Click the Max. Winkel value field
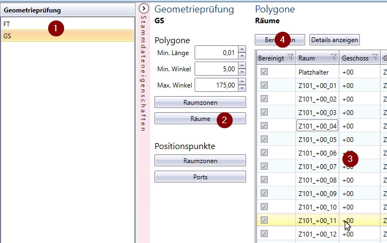The height and width of the screenshot is (243, 387). click(x=216, y=85)
